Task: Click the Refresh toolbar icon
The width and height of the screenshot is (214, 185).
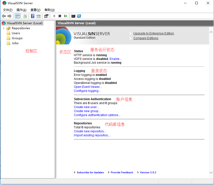Action: pos(25,16)
